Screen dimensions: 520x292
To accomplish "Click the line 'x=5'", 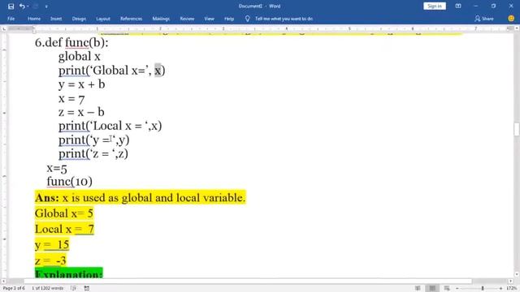I will tap(57, 168).
